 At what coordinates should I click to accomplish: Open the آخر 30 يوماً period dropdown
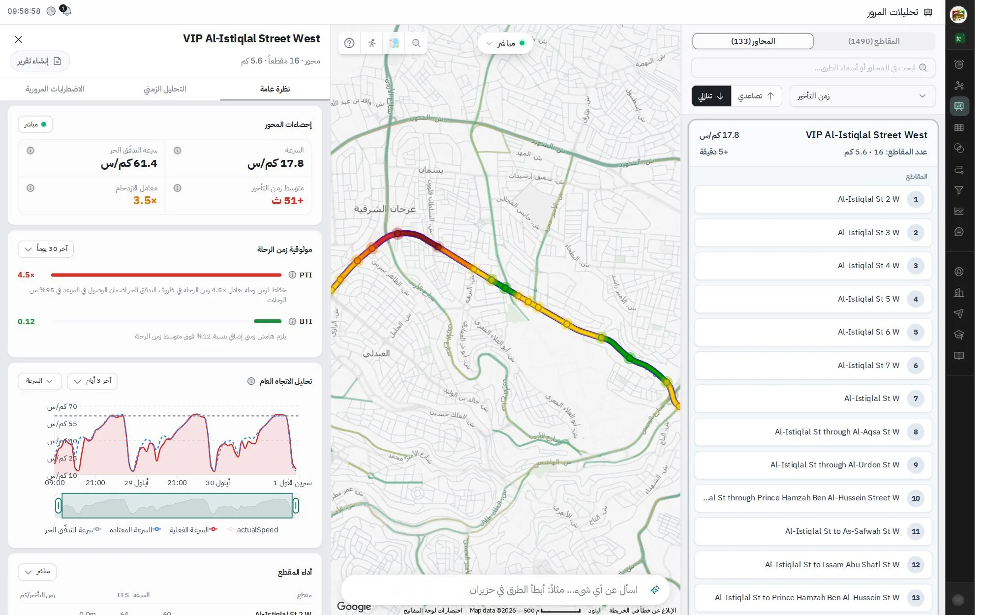(x=46, y=249)
